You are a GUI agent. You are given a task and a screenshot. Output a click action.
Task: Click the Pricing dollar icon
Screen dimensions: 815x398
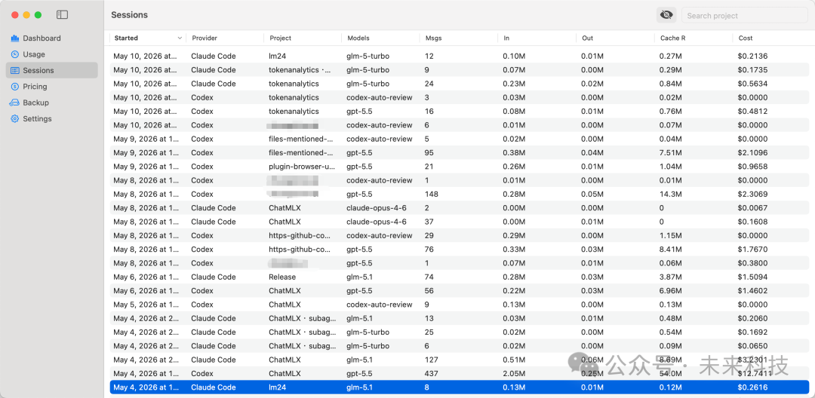14,87
